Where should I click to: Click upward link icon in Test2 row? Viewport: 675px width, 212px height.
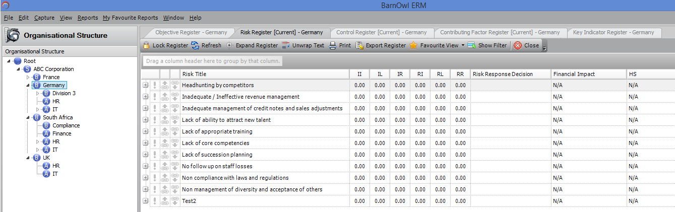[165, 201]
